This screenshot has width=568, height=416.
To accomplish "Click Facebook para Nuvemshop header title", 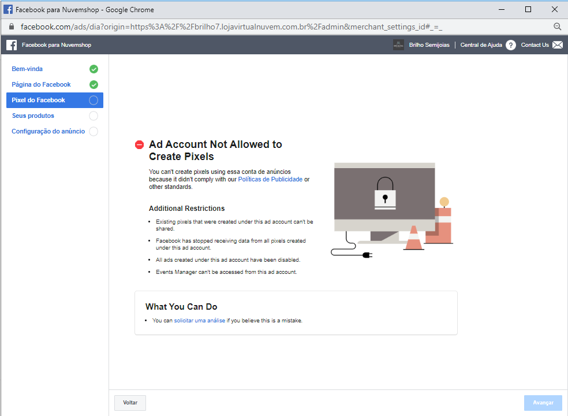I will (57, 45).
